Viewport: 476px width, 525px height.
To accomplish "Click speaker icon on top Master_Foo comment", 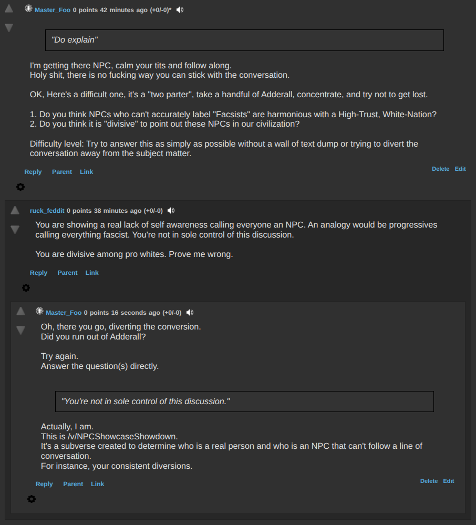I will point(180,10).
